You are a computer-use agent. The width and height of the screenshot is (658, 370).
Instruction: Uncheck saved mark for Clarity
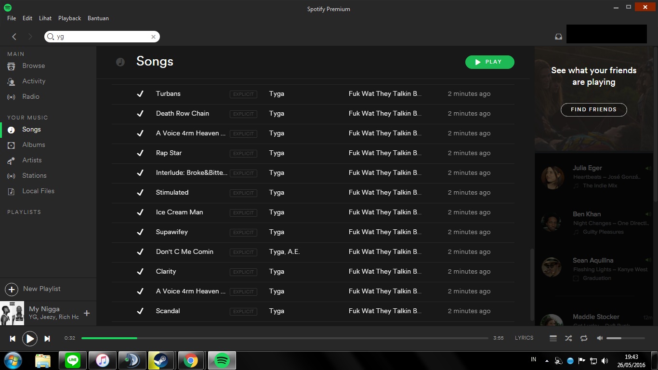pyautogui.click(x=140, y=272)
